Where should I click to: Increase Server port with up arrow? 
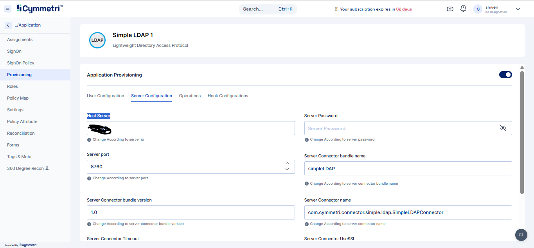287,163
